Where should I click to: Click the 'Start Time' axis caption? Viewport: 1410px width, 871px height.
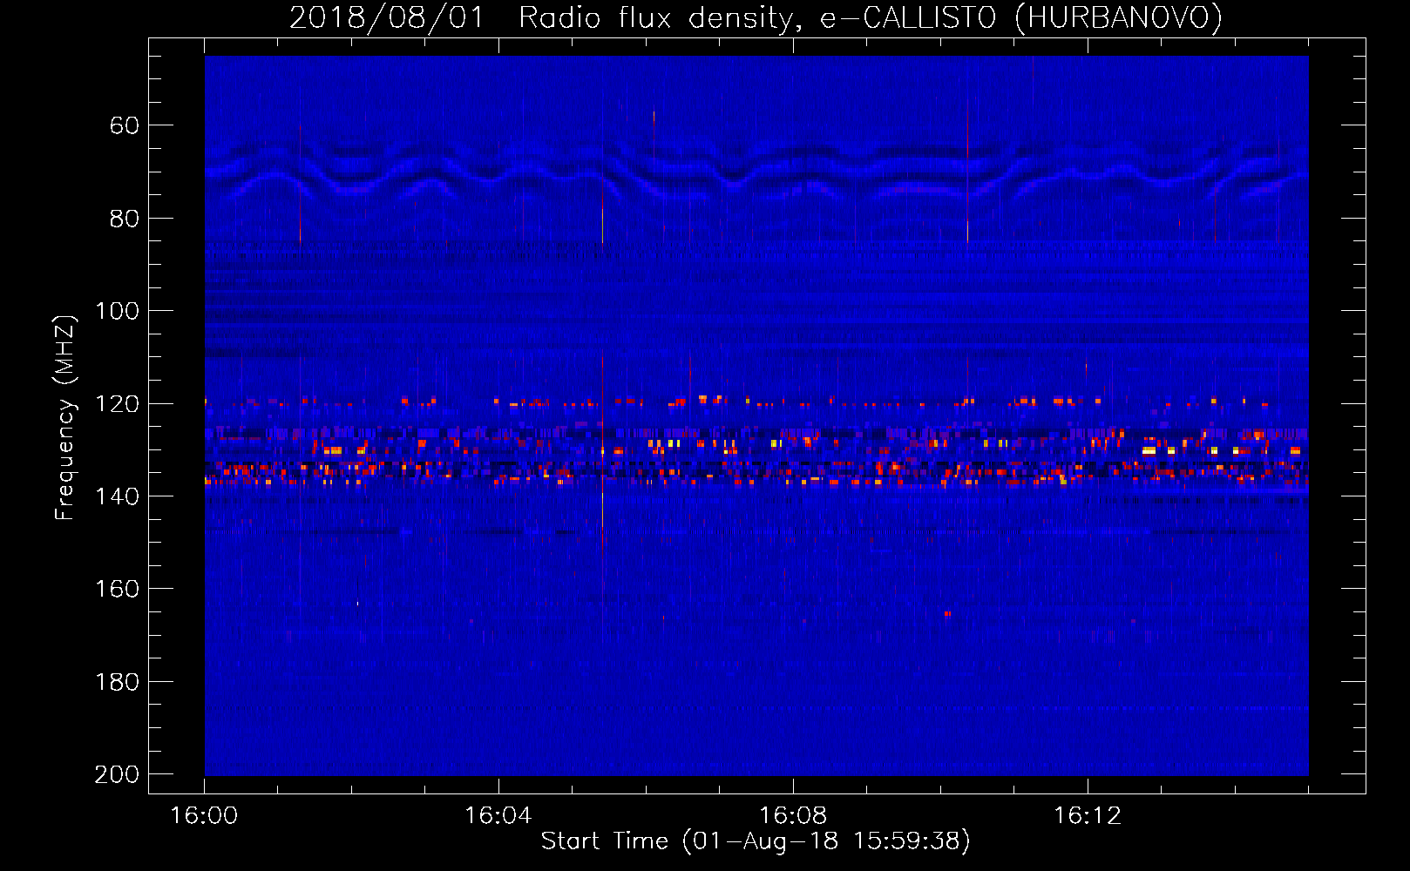pyautogui.click(x=756, y=841)
